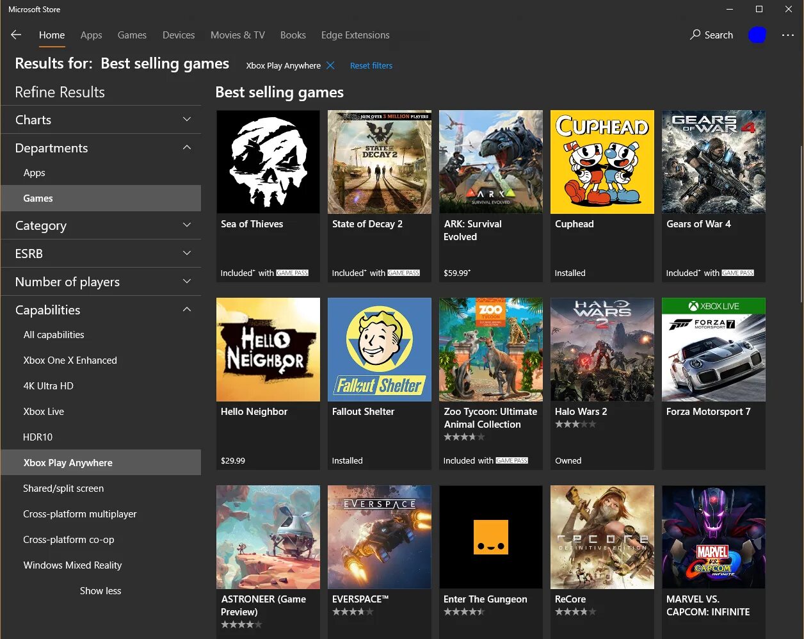Click your profile avatar
The image size is (804, 639).
pyautogui.click(x=757, y=35)
